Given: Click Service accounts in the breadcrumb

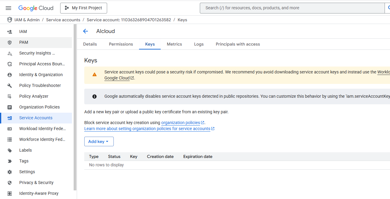Looking at the screenshot, I should coord(63,20).
